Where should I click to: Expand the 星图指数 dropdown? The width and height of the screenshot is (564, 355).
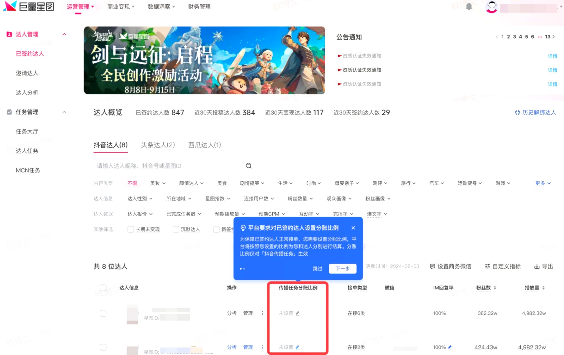pyautogui.click(x=218, y=198)
